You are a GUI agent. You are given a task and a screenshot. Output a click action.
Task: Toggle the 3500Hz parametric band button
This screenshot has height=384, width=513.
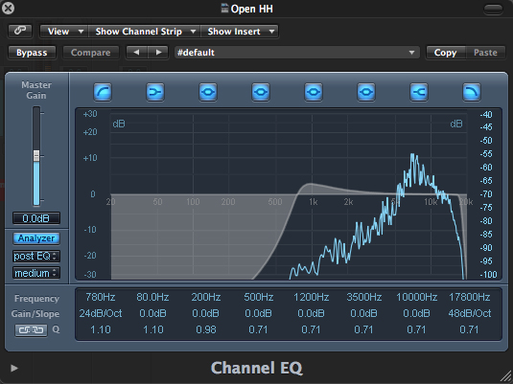tap(366, 92)
